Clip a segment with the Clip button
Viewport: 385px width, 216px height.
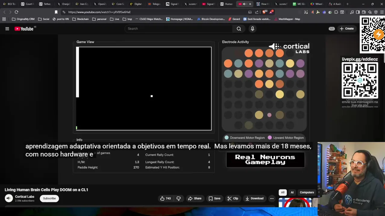pyautogui.click(x=233, y=198)
